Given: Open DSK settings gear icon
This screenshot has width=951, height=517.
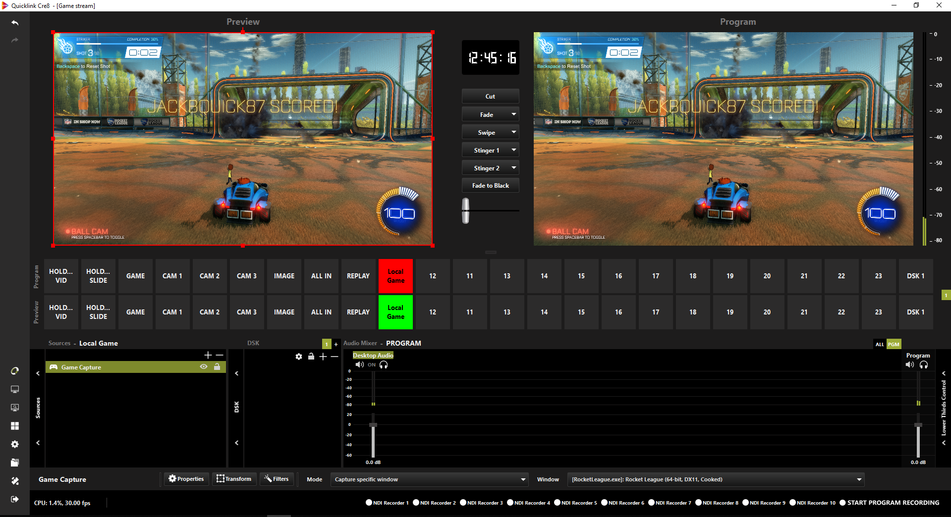Looking at the screenshot, I should (x=299, y=357).
